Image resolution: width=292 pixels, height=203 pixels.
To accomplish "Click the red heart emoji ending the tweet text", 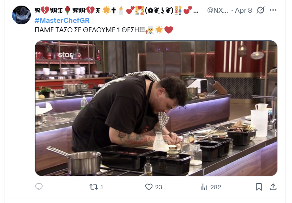I will pos(169,30).
